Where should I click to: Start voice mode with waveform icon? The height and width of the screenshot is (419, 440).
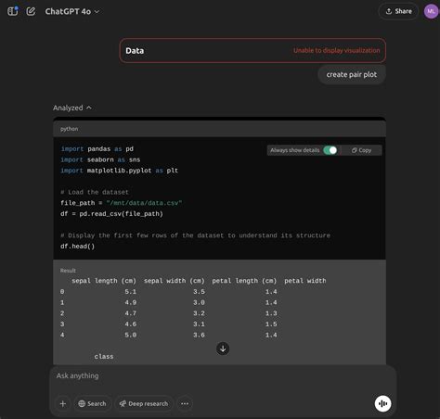(382, 403)
